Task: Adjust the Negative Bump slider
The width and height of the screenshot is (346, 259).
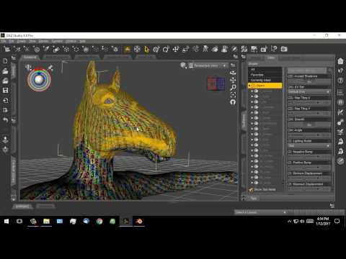Action: point(309,157)
